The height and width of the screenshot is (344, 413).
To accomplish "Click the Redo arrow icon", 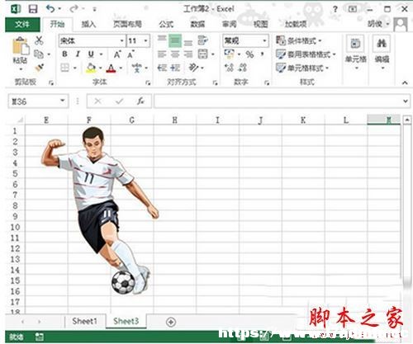I will point(74,9).
